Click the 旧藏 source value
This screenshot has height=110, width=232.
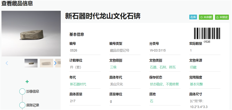tap(193, 67)
